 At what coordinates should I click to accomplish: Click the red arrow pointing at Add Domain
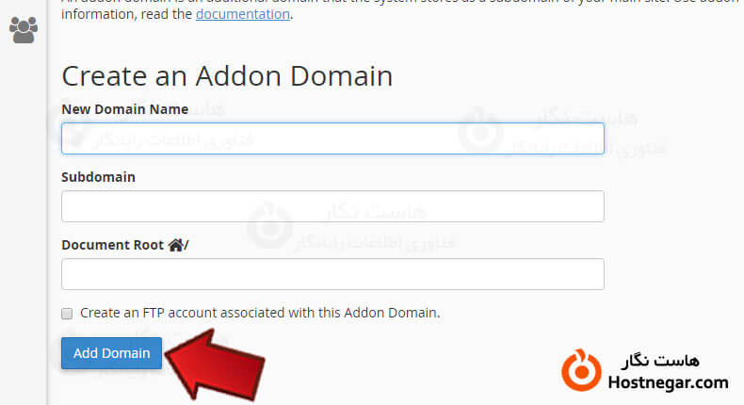(216, 364)
